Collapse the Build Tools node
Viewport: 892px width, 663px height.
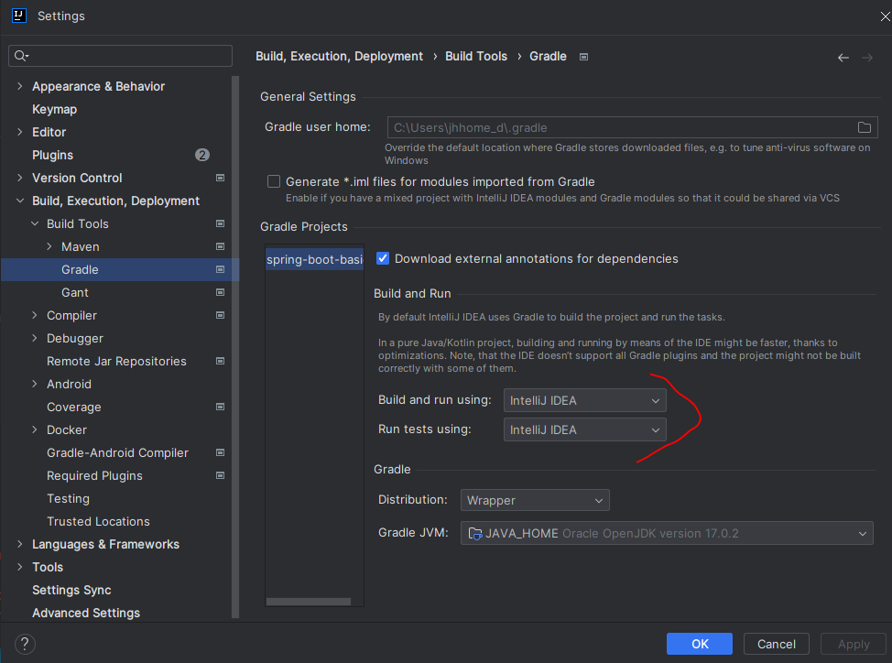pyautogui.click(x=35, y=223)
